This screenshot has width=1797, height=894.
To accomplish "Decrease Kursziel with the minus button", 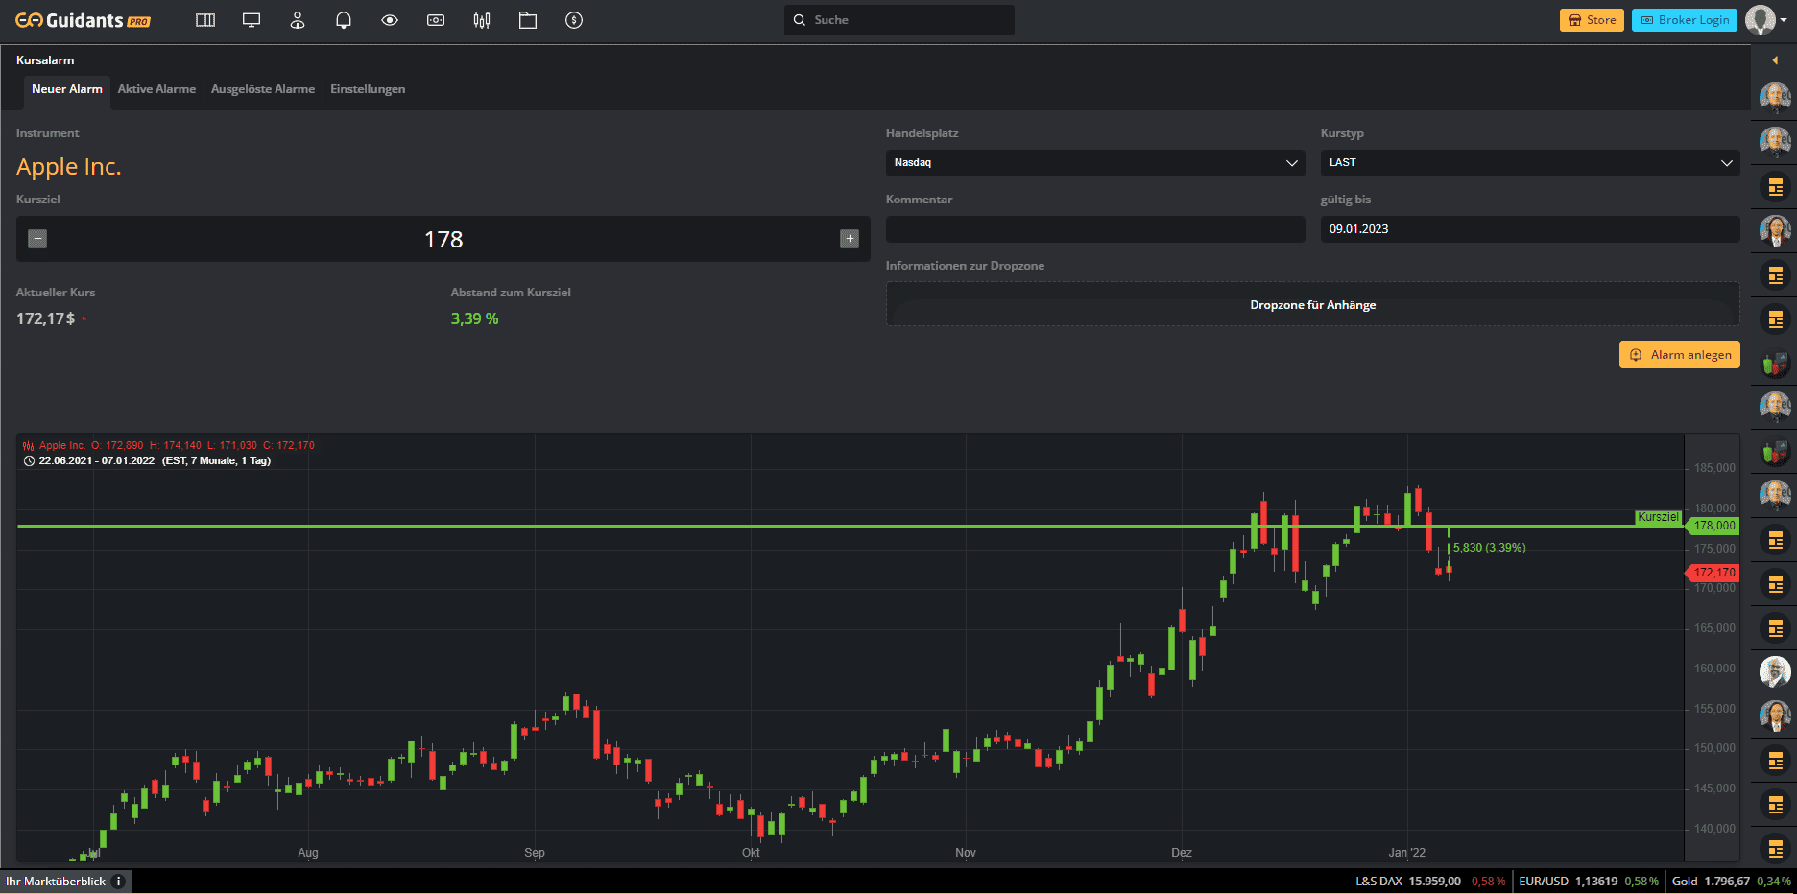I will click(37, 239).
